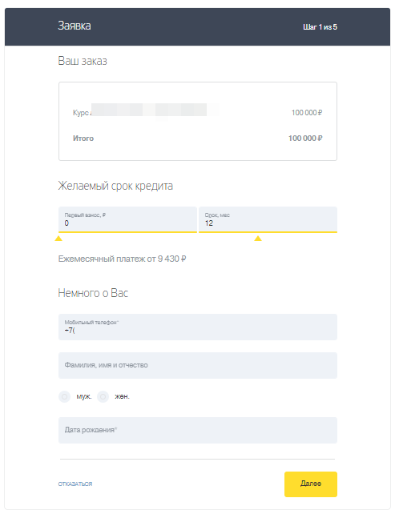Click the Далее button
Screen dimensions: 395x514
311,484
